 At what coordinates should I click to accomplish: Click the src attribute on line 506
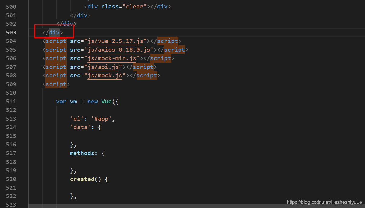(75, 58)
